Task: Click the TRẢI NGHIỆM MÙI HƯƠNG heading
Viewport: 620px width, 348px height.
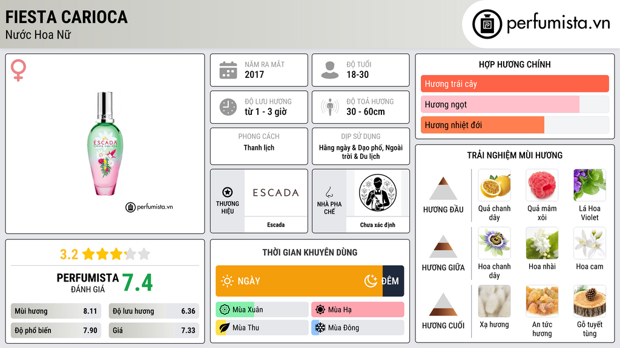Action: pos(515,155)
